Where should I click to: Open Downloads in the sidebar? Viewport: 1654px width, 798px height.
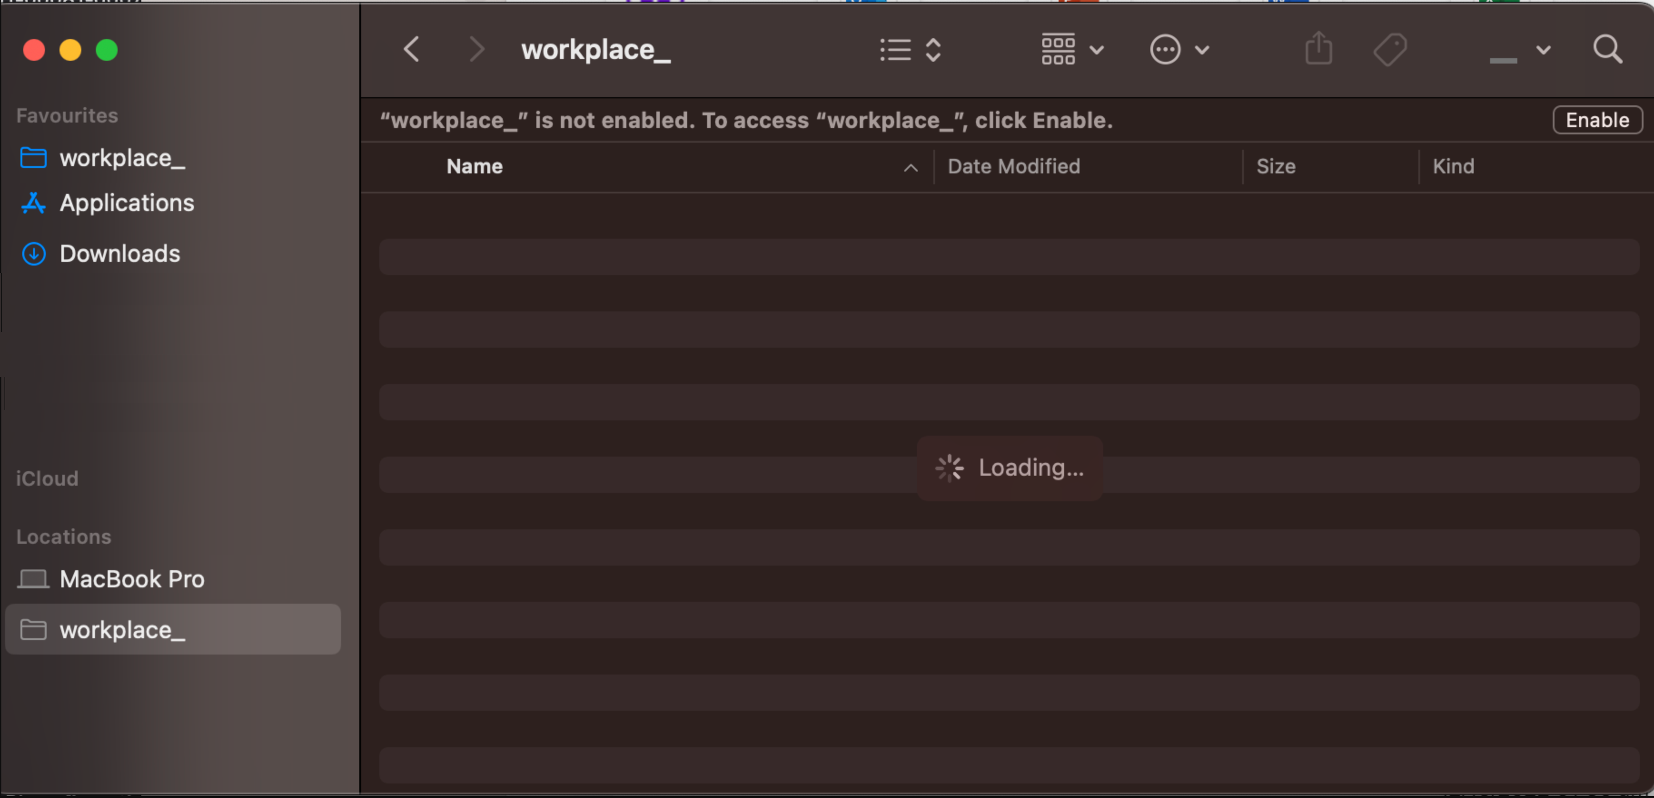(119, 254)
